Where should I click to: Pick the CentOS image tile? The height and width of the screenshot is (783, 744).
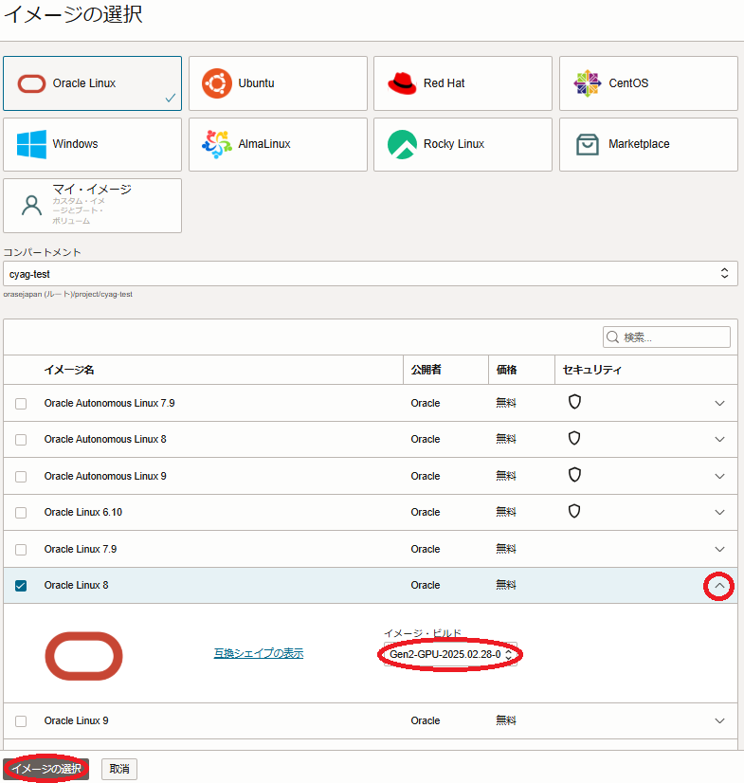(648, 83)
